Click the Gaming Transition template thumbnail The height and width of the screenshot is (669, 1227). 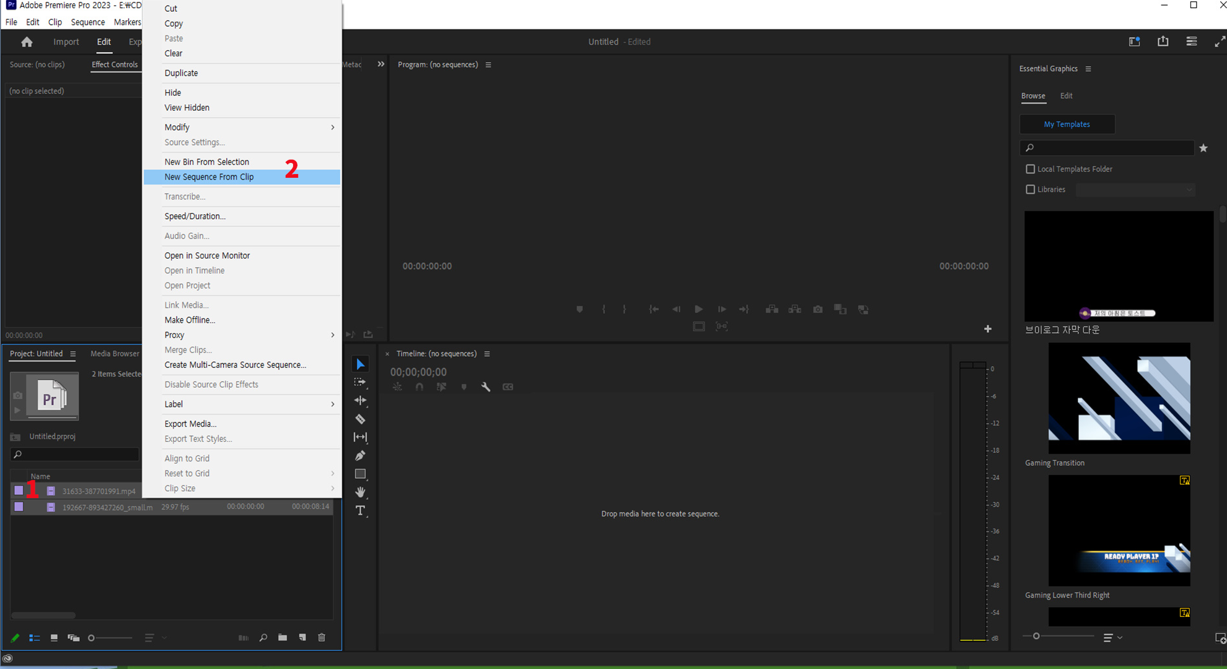tap(1119, 398)
